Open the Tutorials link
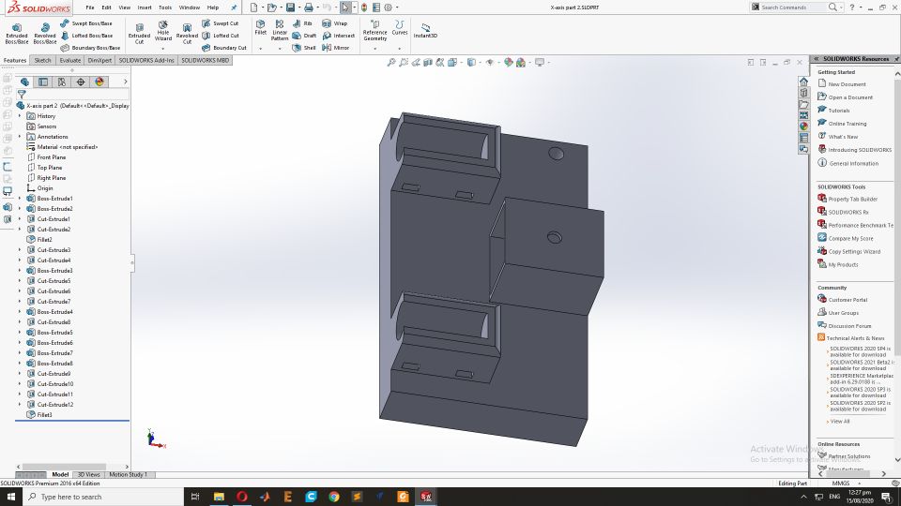The height and width of the screenshot is (506, 901). tap(838, 111)
